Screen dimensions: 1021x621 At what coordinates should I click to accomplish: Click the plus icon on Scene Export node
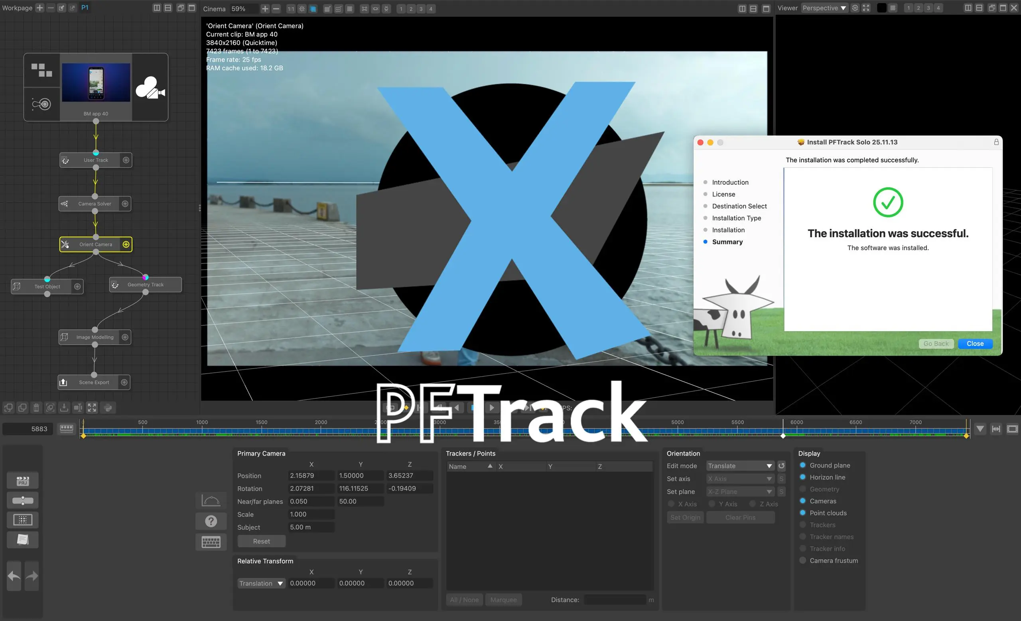point(124,383)
